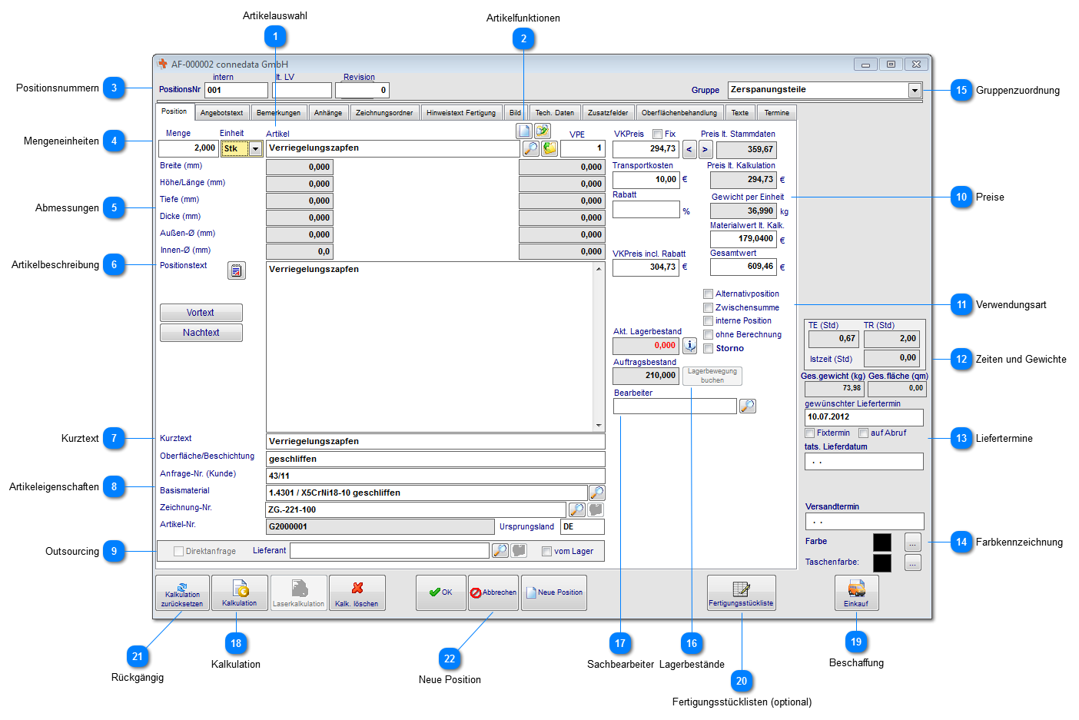The height and width of the screenshot is (720, 1079).
Task: Click the Menge field showing 2,000
Action: tap(188, 148)
